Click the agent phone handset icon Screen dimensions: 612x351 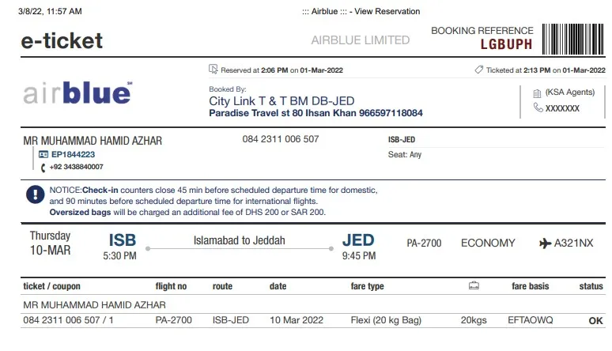(x=538, y=108)
